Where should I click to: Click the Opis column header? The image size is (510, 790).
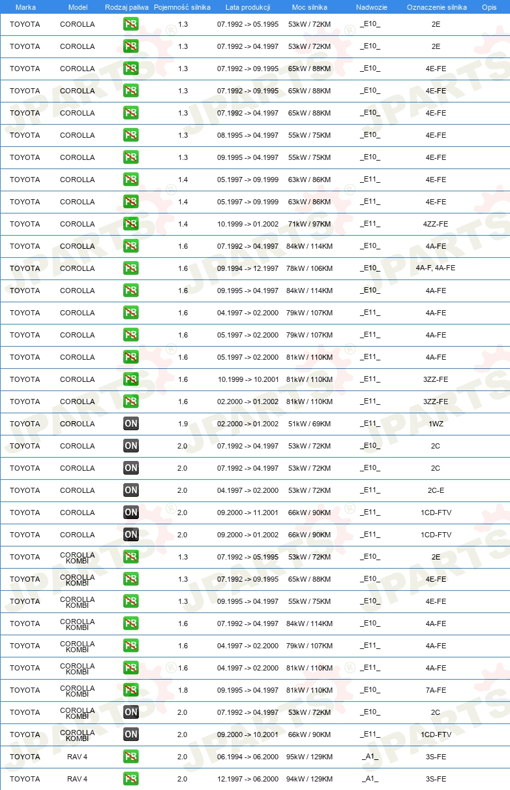[488, 7]
